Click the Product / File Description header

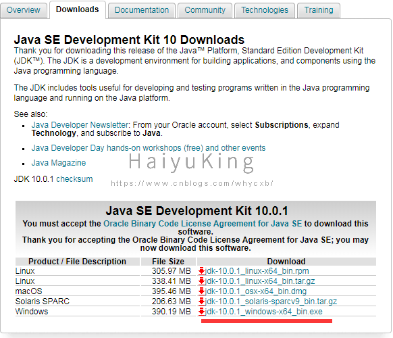[x=77, y=262]
